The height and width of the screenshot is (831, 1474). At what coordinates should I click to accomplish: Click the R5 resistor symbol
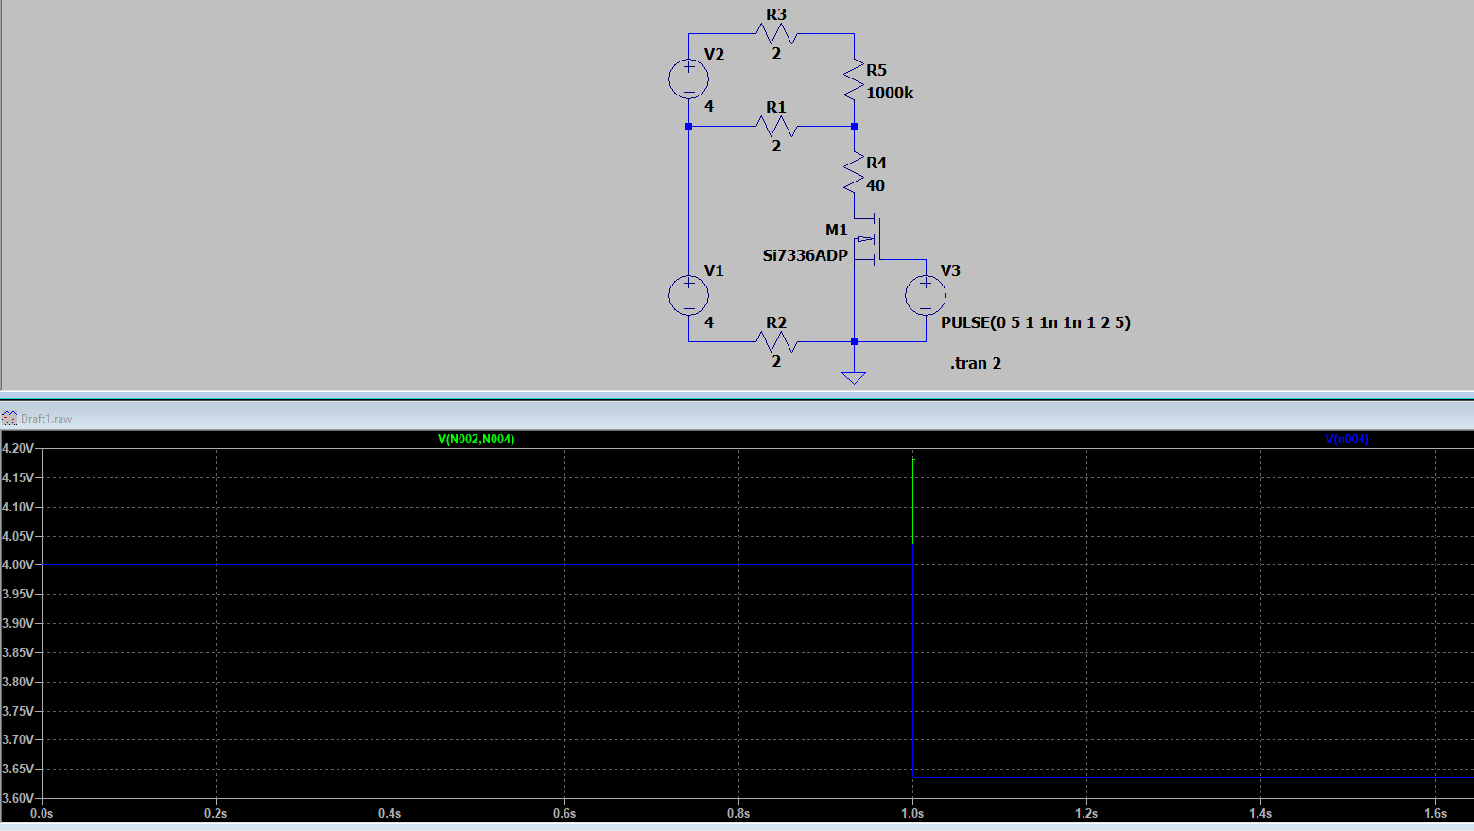[854, 80]
